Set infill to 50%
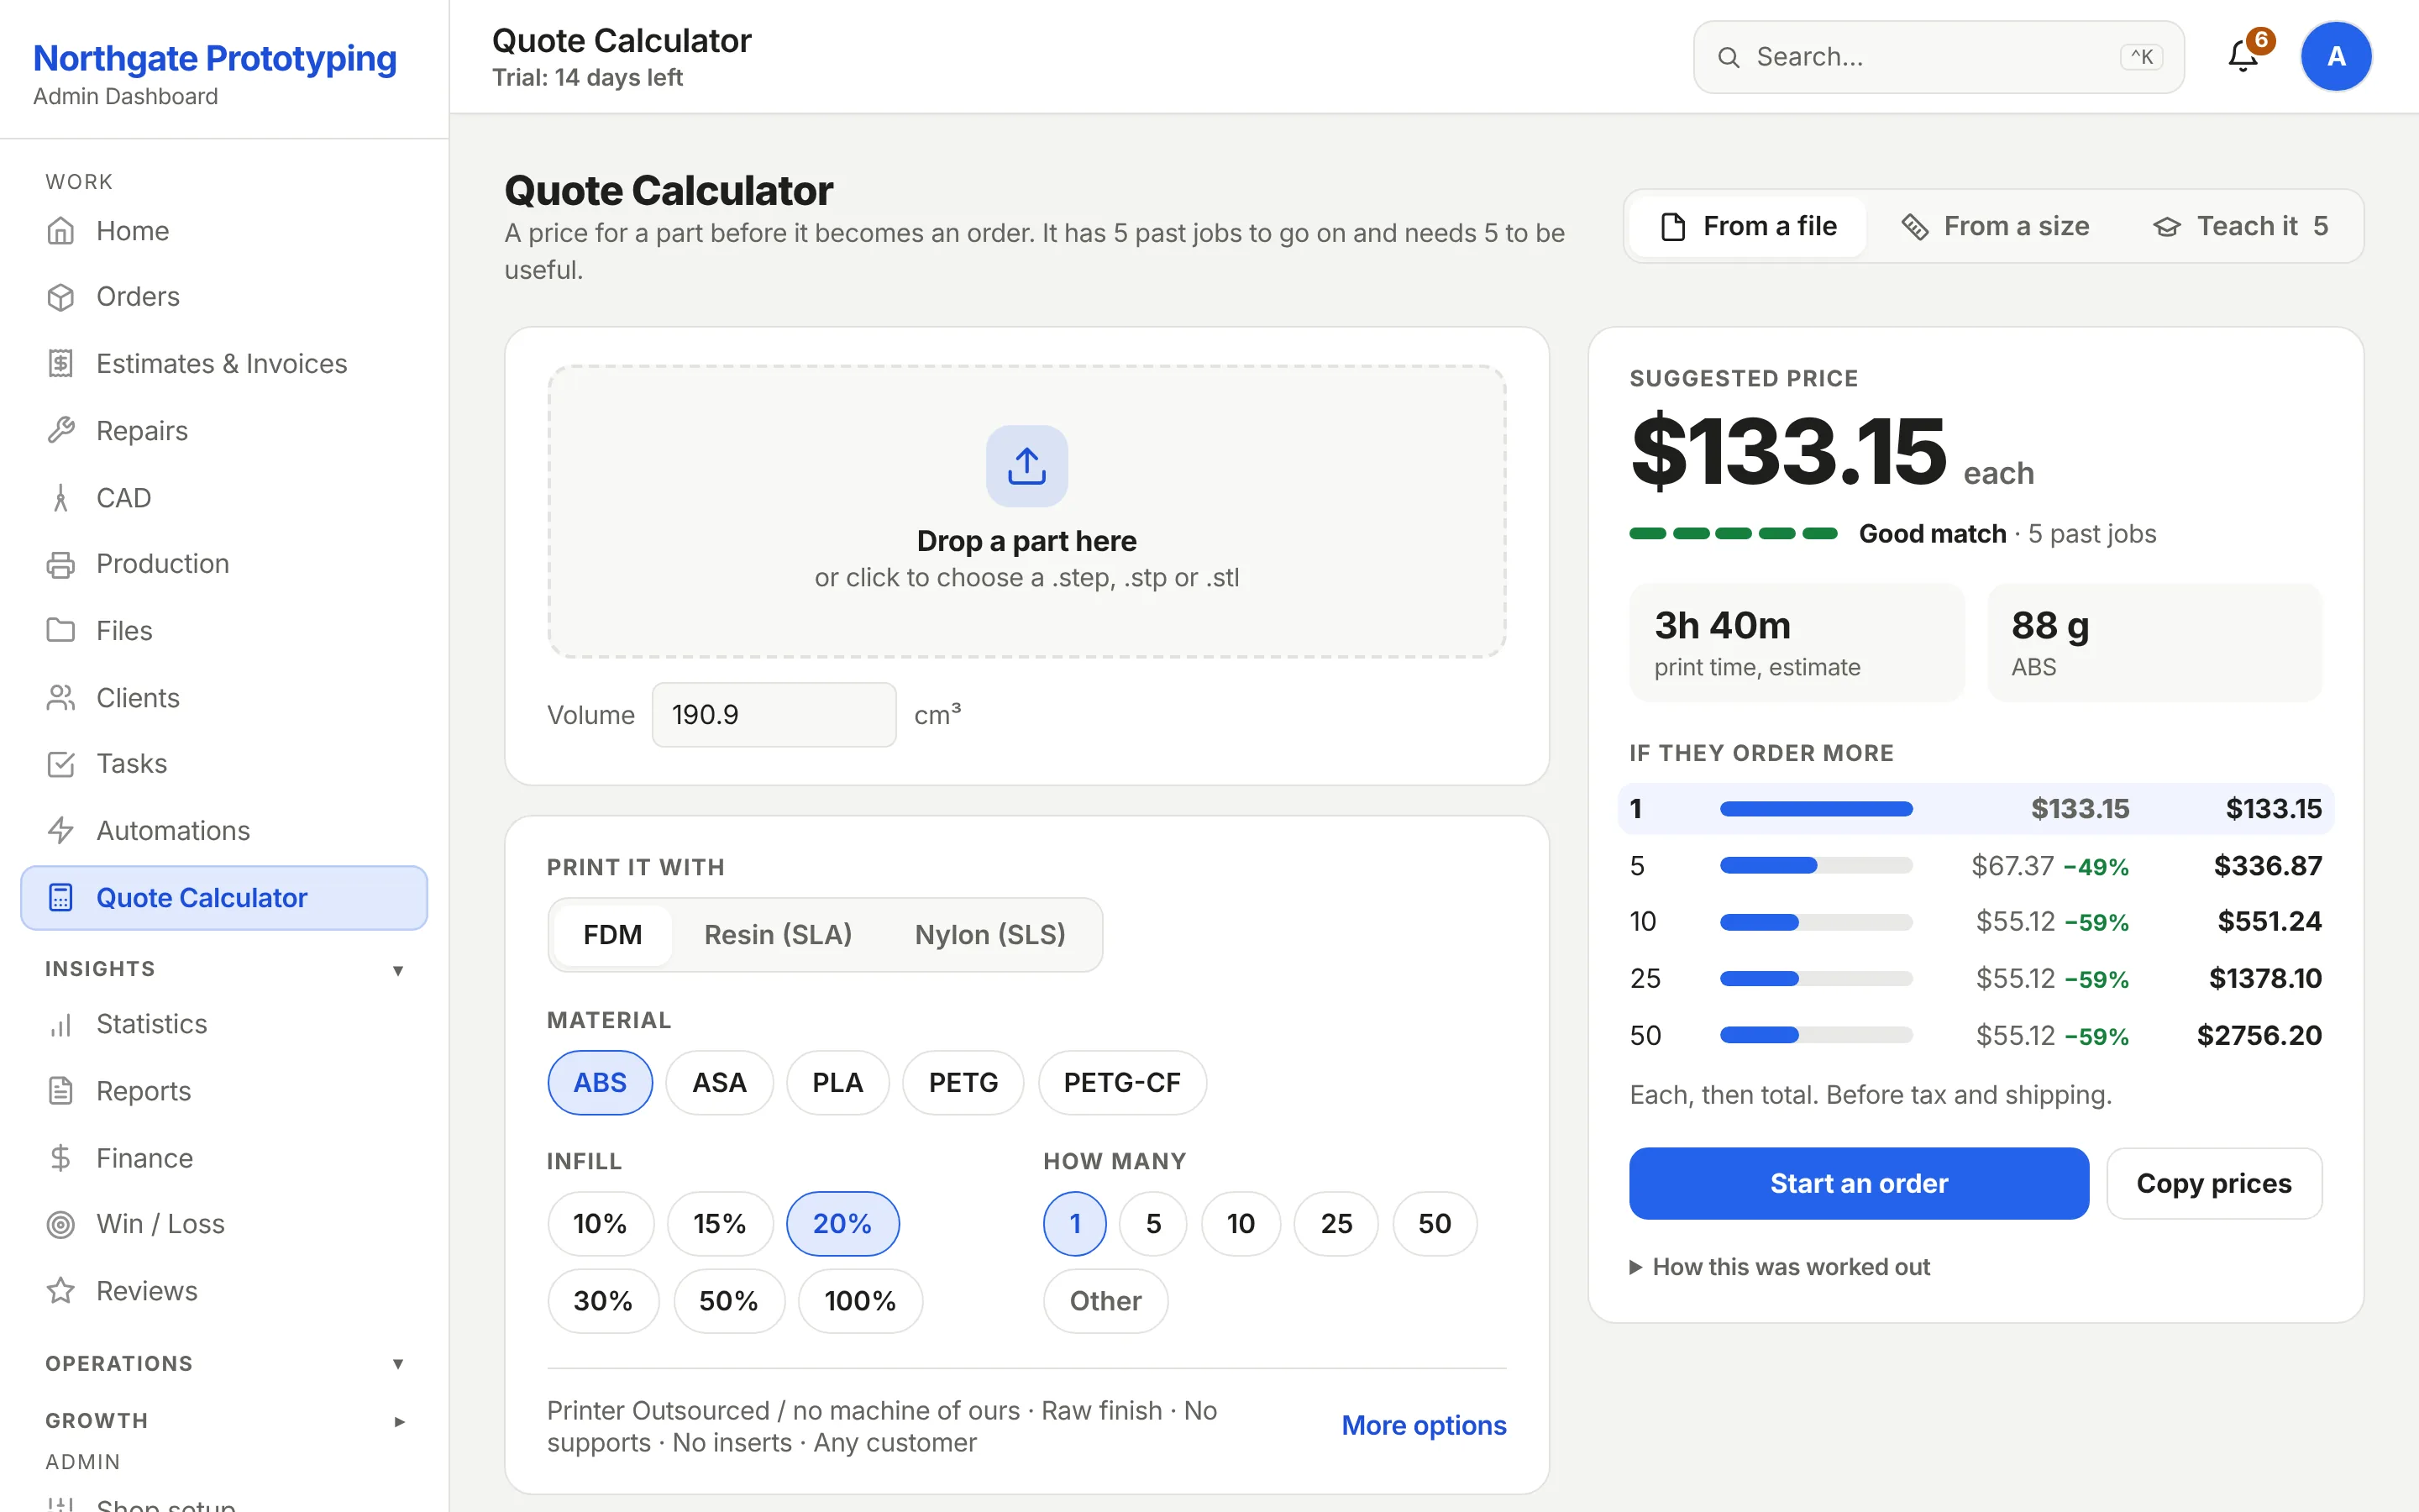The width and height of the screenshot is (2419, 1512). click(729, 1301)
